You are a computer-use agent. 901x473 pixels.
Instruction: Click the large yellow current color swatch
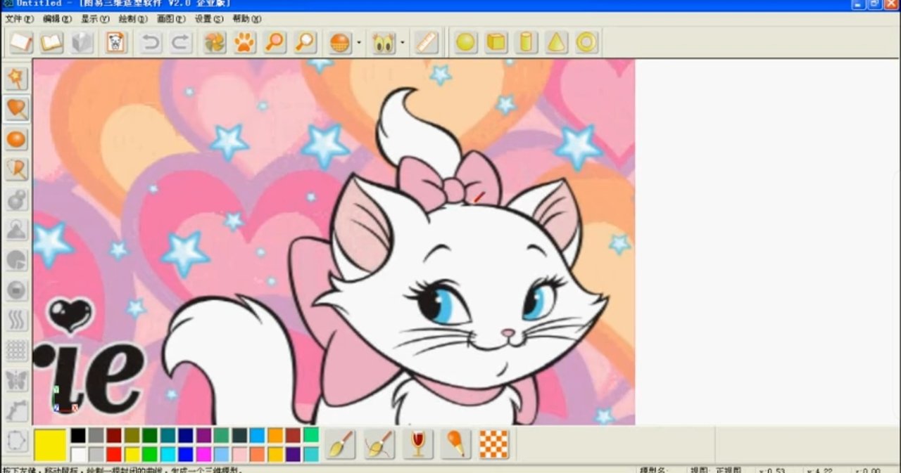(50, 445)
